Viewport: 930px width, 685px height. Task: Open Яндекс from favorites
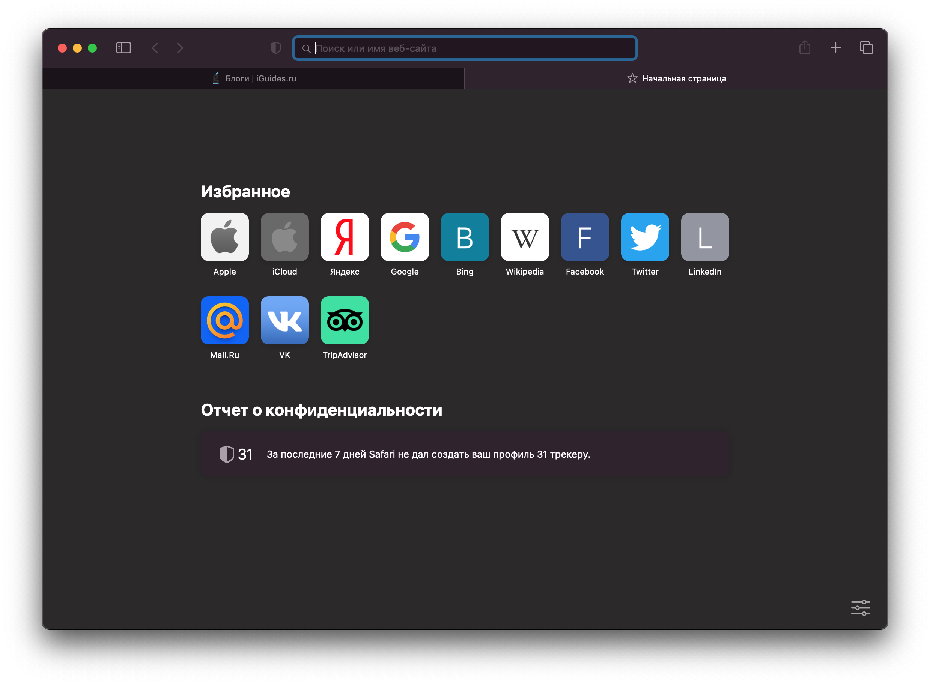pos(345,237)
